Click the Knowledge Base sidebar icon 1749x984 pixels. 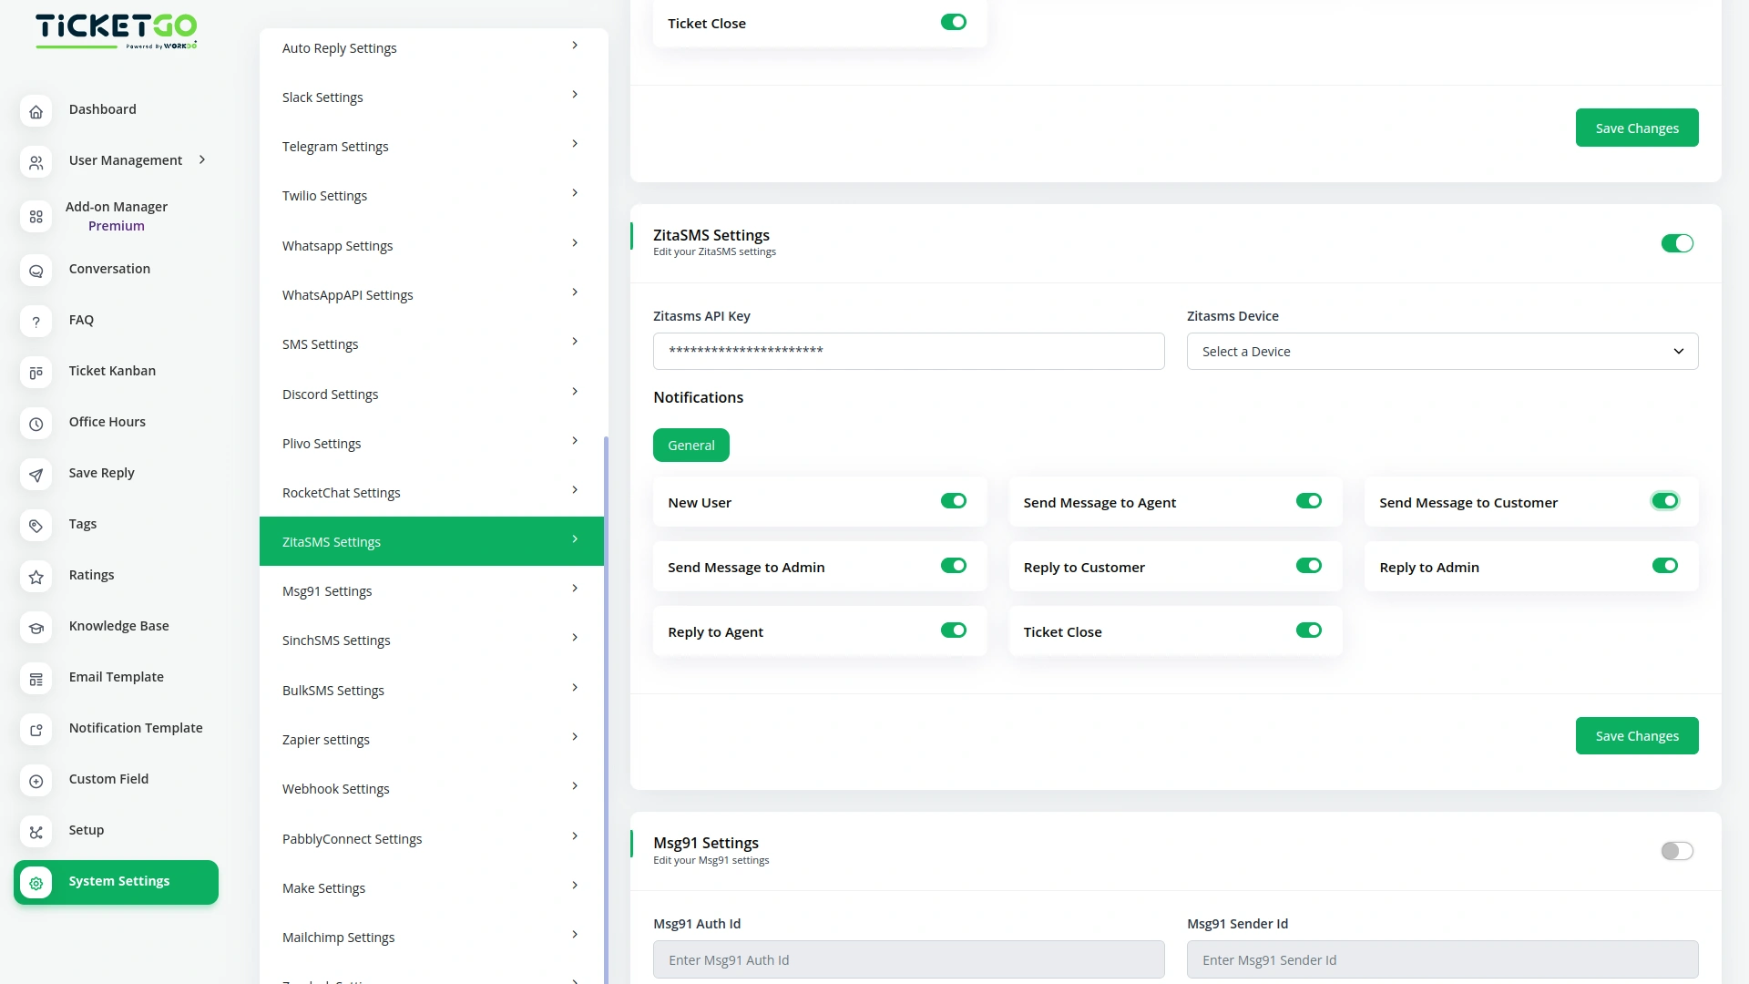36,629
